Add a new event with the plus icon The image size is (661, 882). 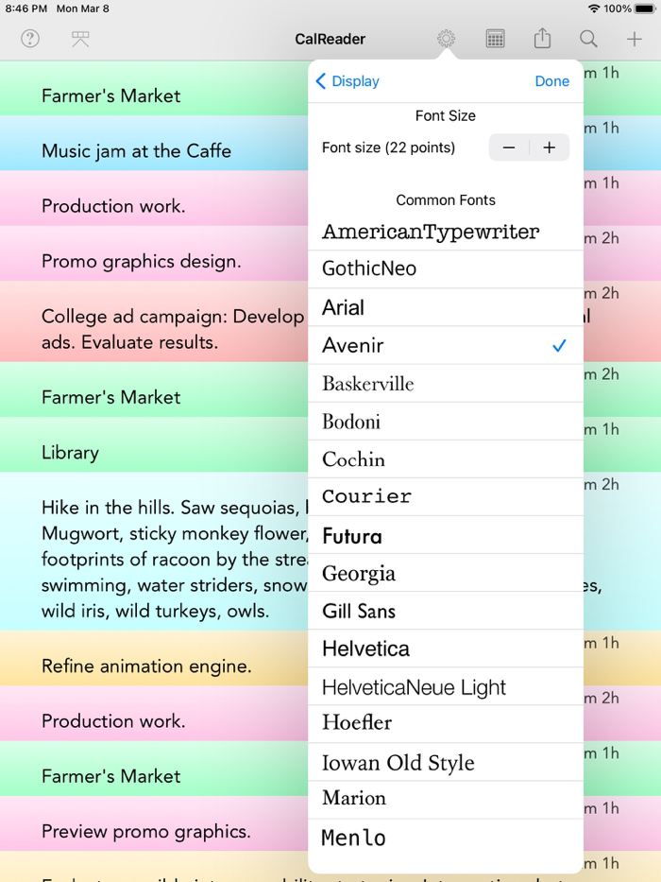point(635,39)
